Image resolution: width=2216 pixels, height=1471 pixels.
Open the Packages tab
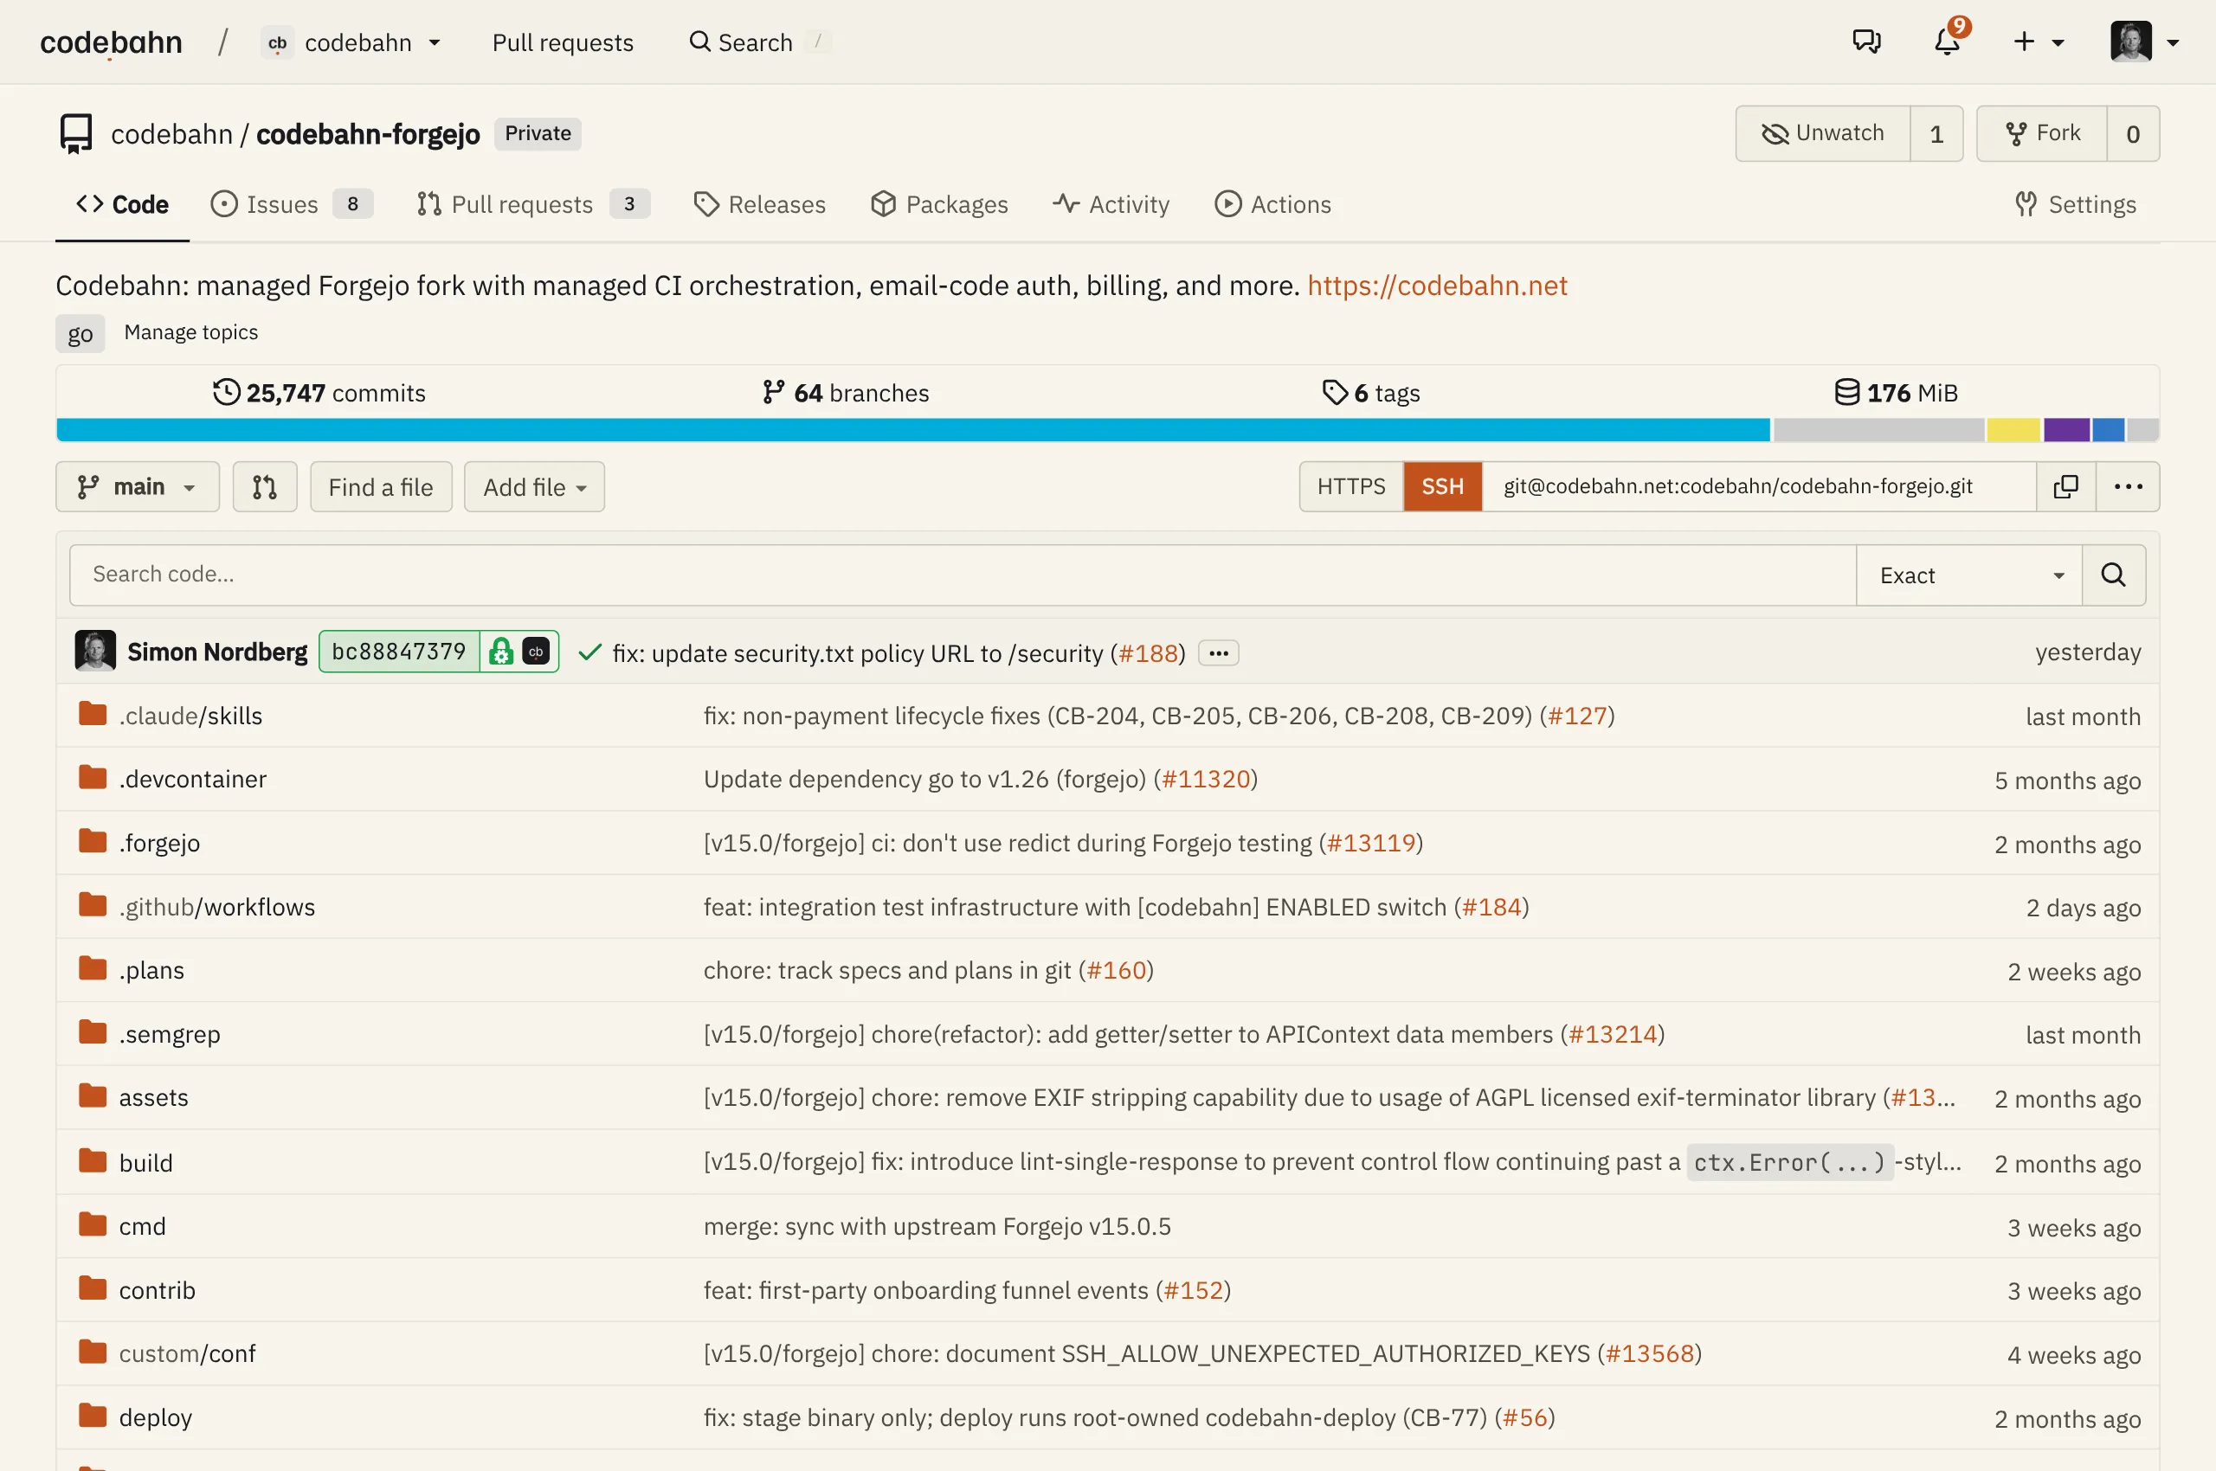(x=938, y=204)
